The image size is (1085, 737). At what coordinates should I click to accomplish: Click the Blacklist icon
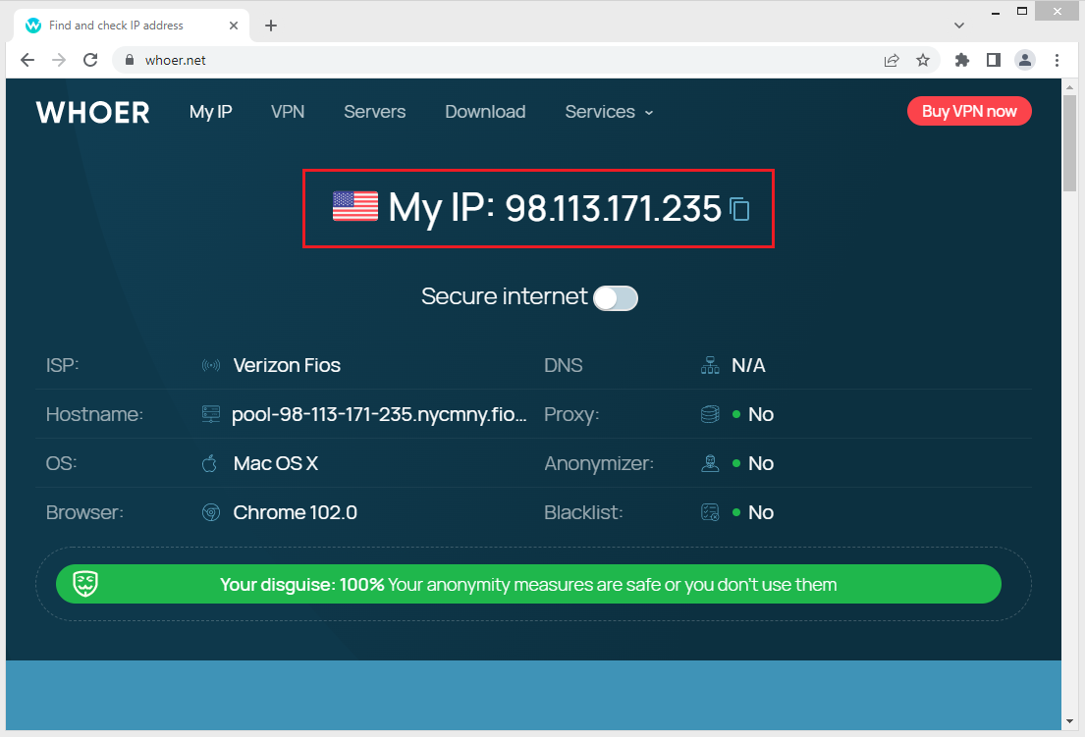tap(710, 512)
